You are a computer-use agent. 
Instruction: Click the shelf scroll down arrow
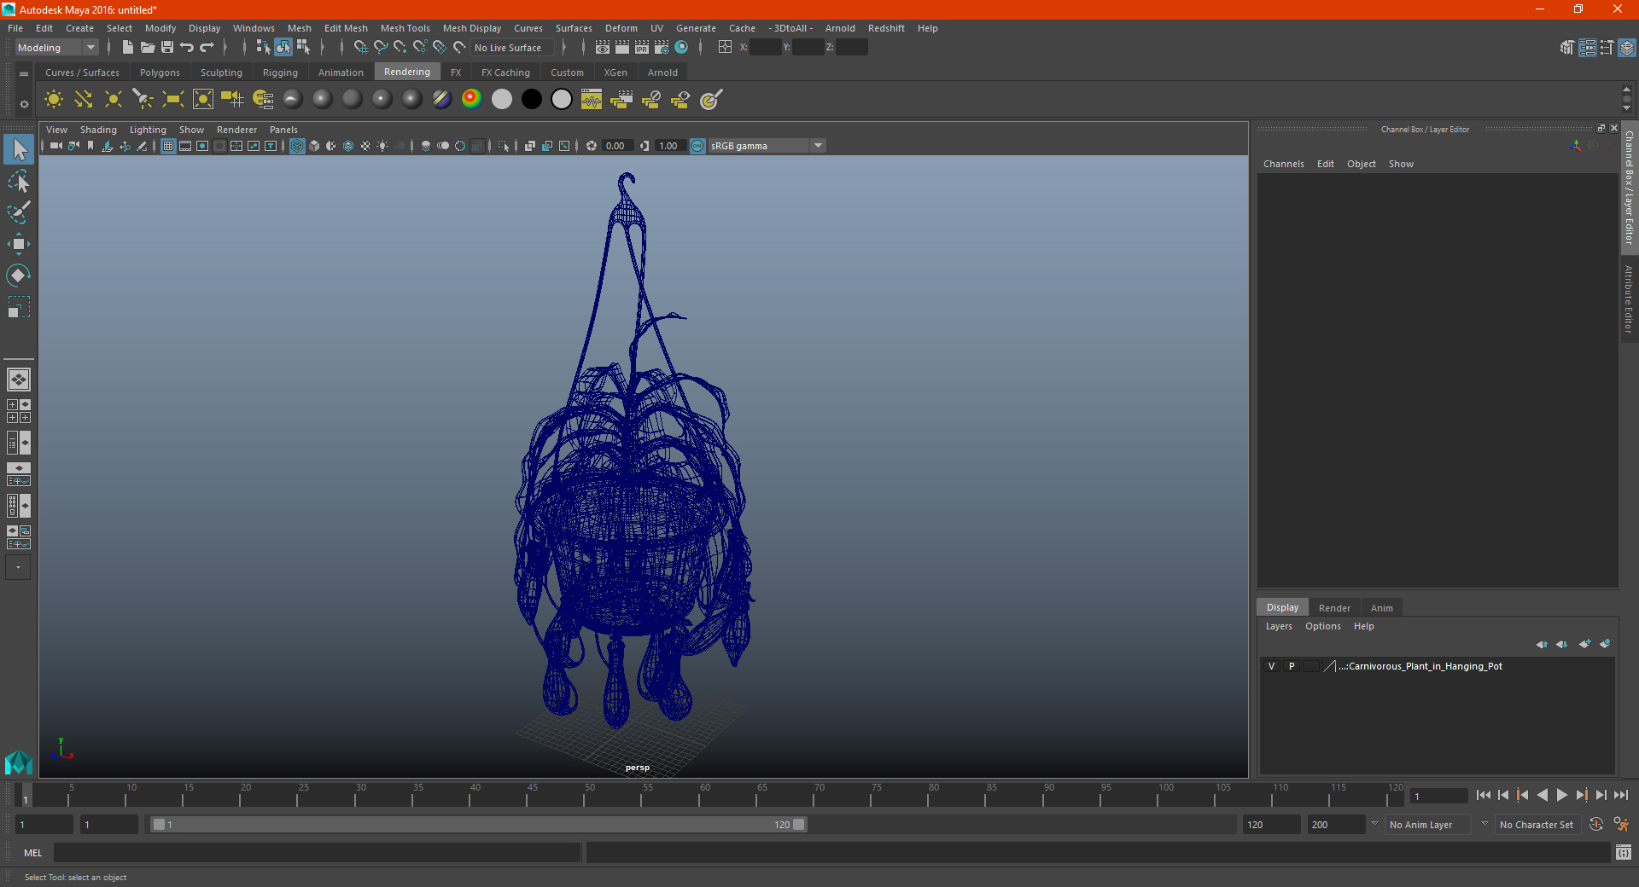(1626, 108)
